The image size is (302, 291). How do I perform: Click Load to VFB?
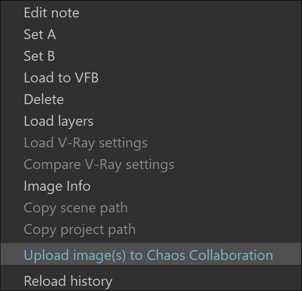click(151, 78)
